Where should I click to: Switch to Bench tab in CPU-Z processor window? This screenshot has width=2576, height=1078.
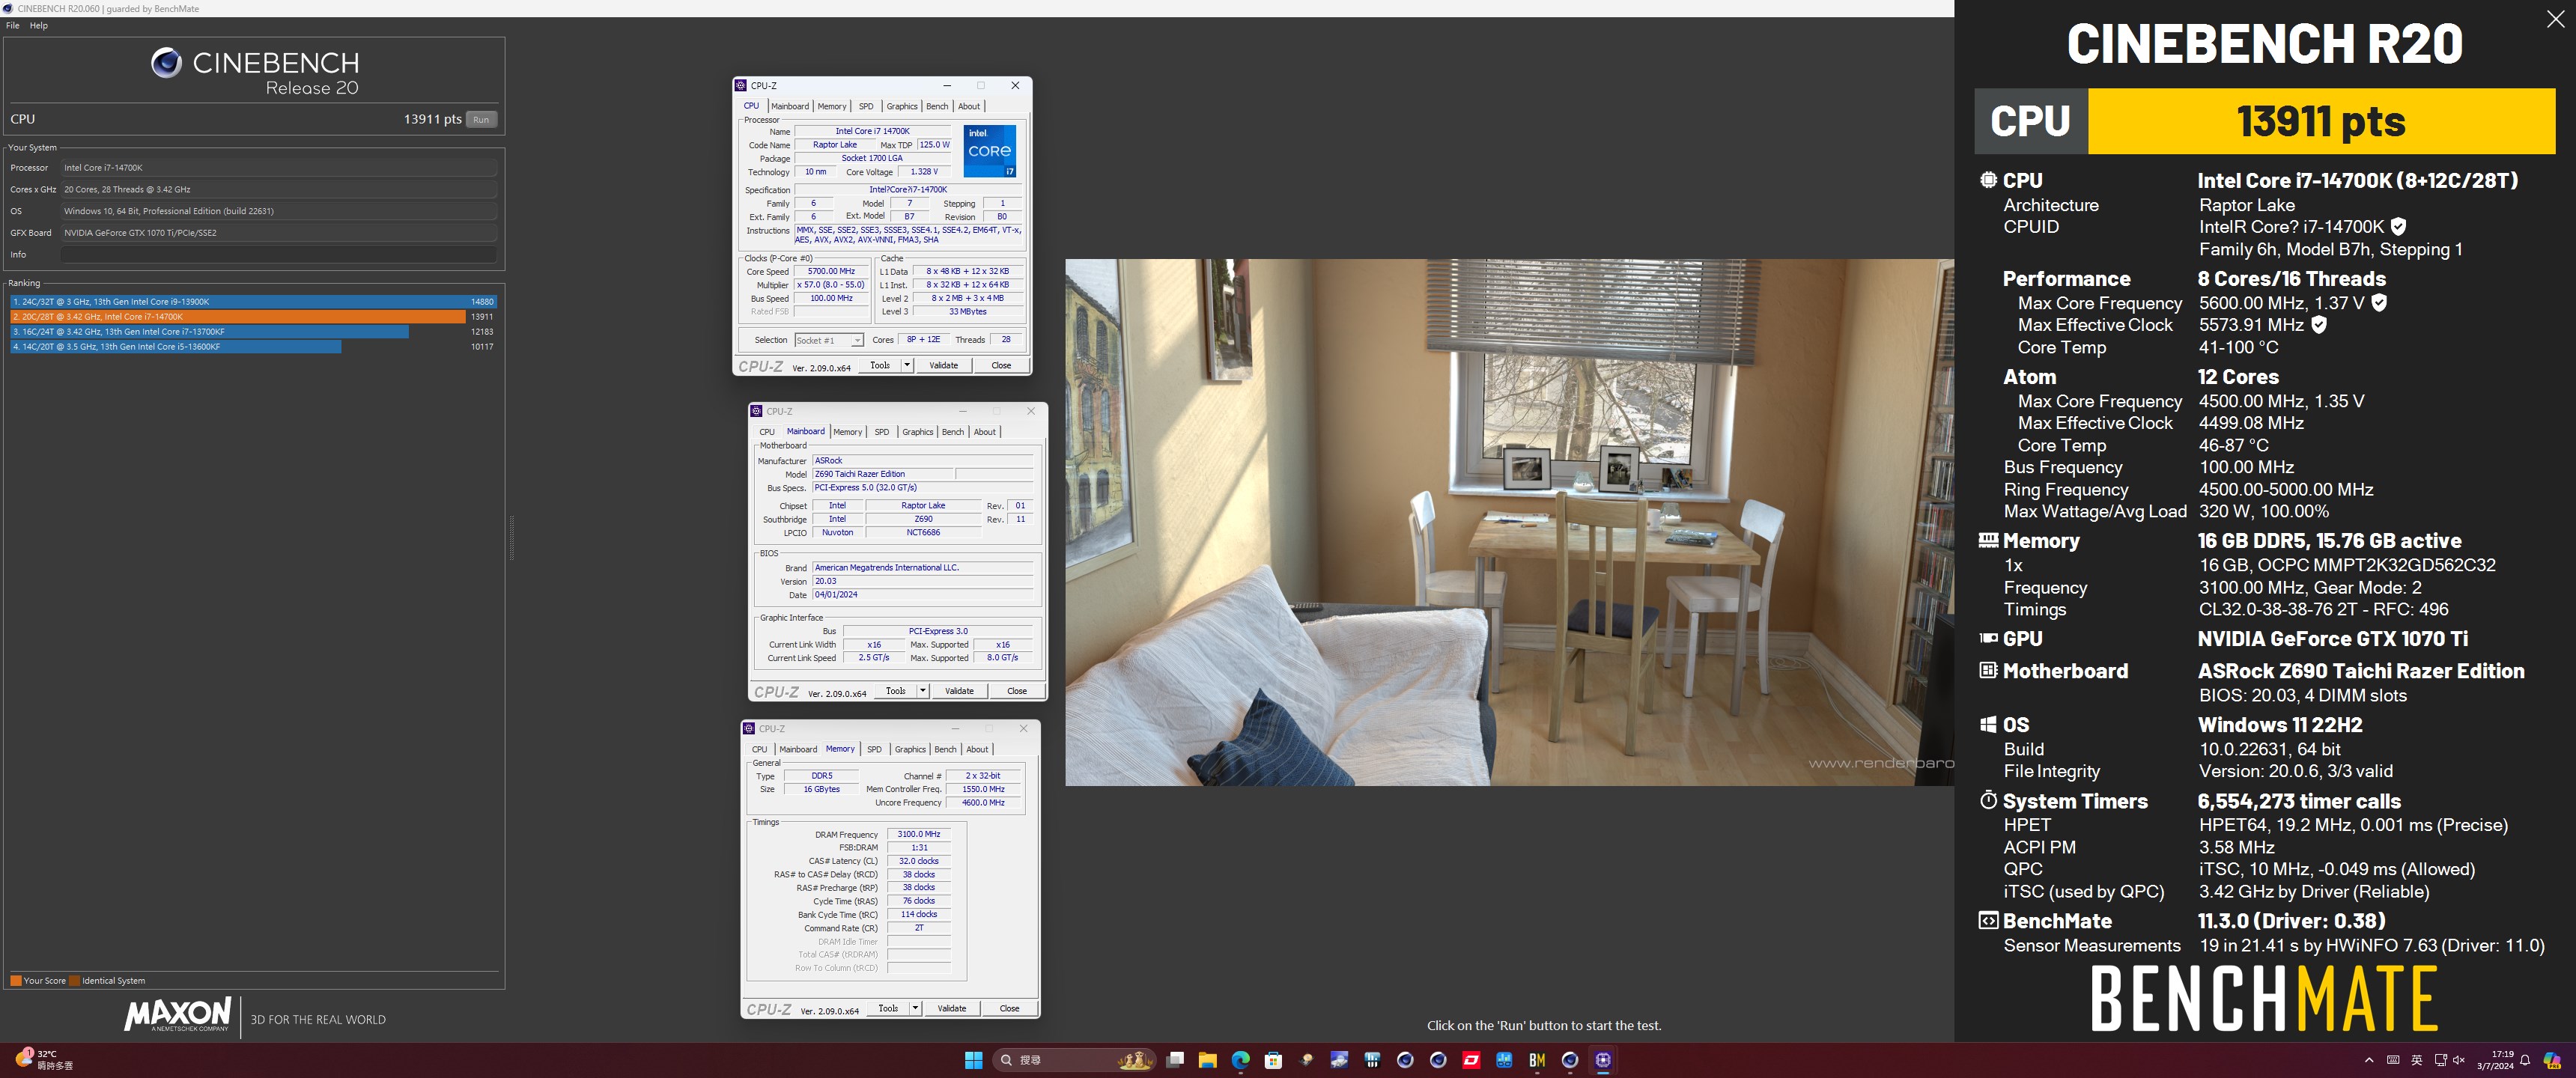(937, 106)
